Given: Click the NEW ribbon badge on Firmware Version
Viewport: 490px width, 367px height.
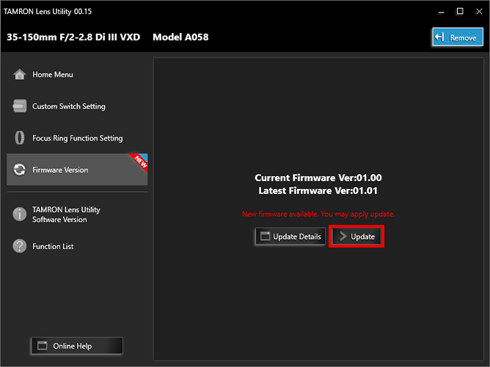Looking at the screenshot, I should coord(140,161).
